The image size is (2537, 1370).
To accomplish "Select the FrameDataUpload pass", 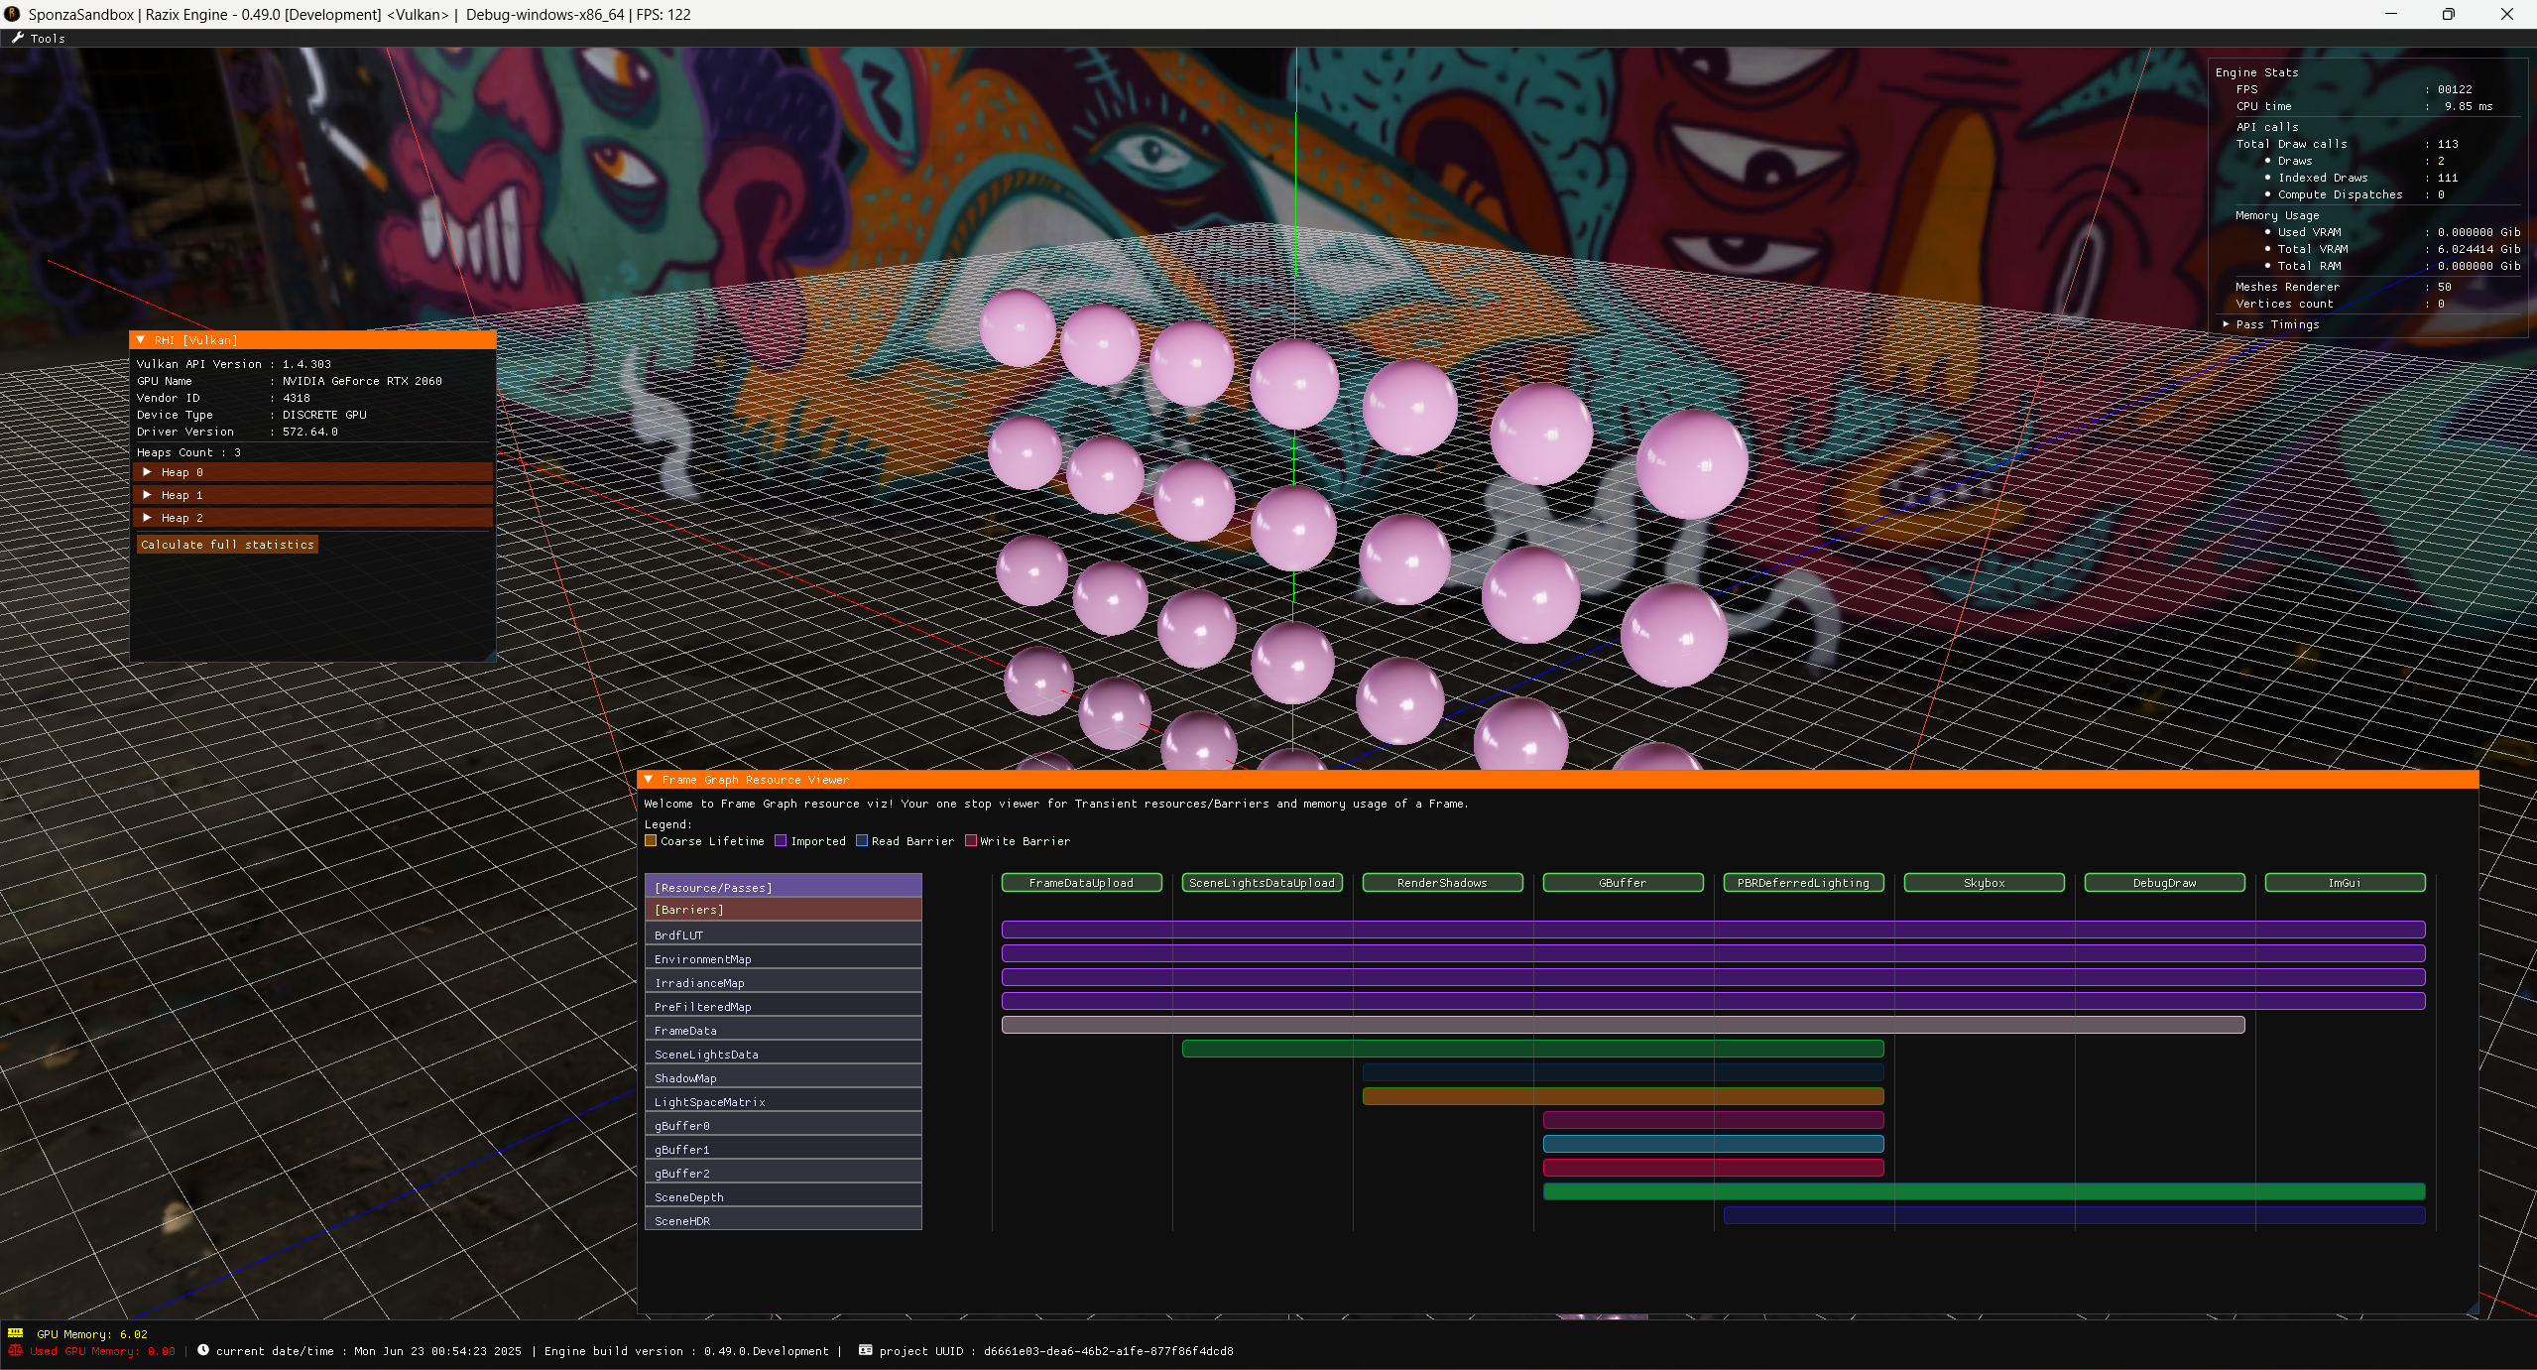I will coord(1082,883).
